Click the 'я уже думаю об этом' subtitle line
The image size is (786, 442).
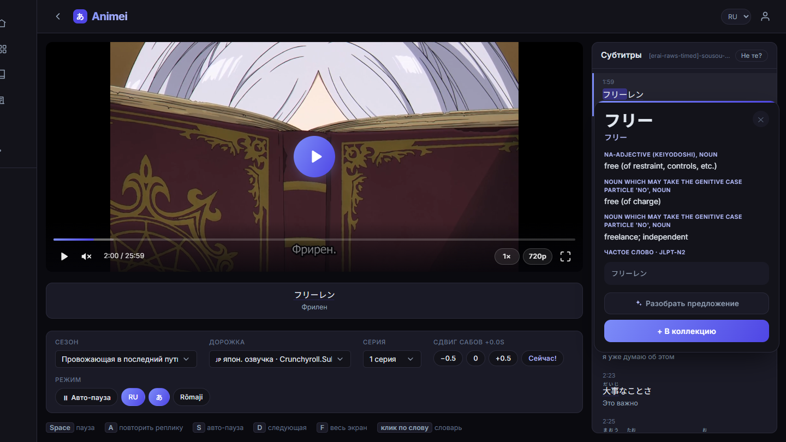click(x=639, y=357)
